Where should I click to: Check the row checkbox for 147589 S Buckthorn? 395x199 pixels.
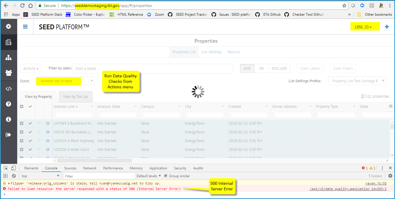click(x=30, y=123)
